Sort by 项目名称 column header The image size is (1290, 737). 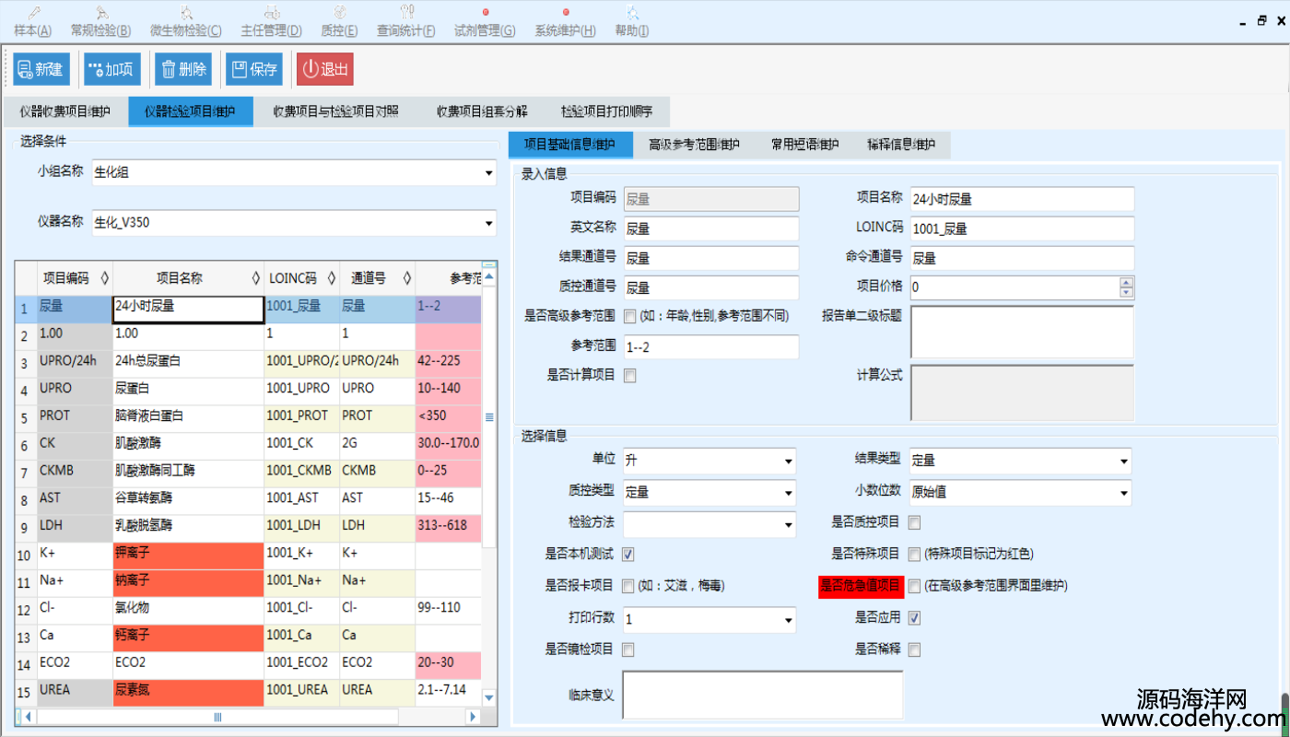click(x=188, y=277)
